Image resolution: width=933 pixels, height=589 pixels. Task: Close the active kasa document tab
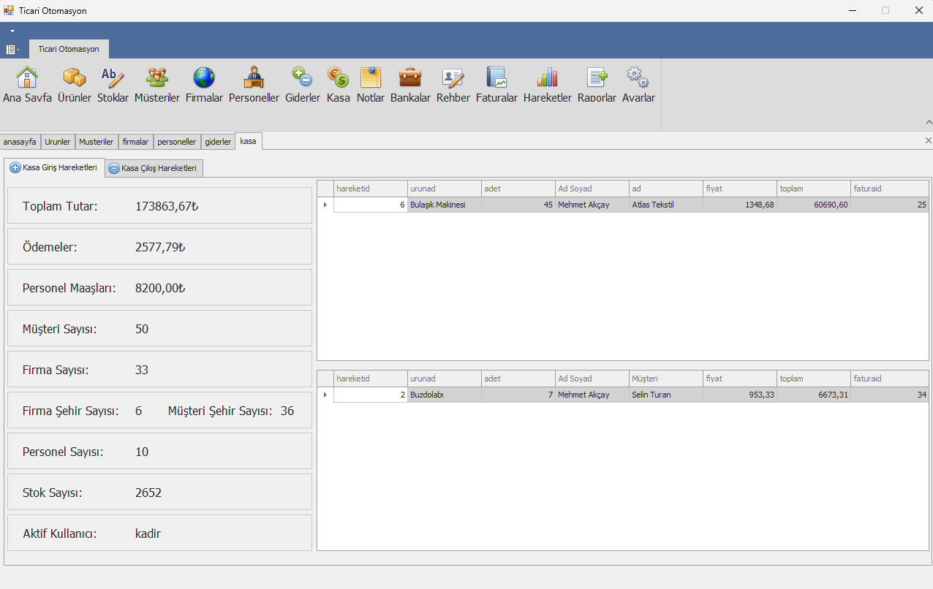click(x=929, y=140)
